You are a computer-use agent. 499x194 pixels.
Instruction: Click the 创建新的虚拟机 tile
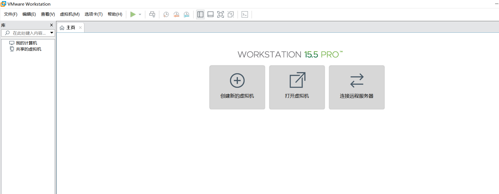click(x=237, y=87)
